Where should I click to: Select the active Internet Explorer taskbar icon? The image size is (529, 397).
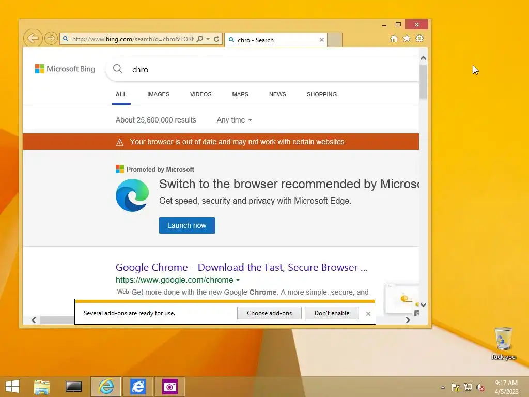click(106, 387)
